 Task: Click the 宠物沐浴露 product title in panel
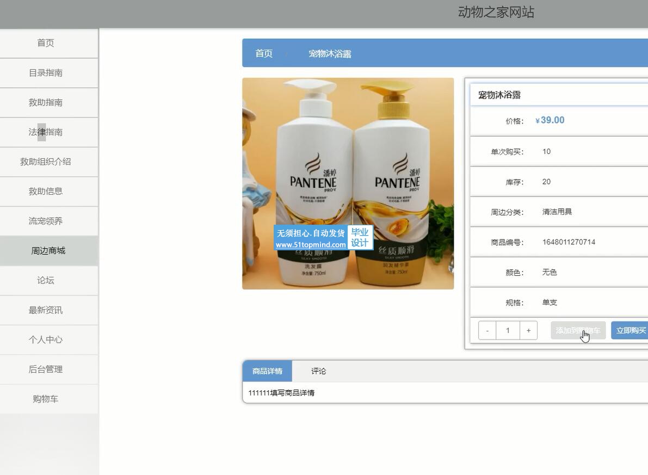pyautogui.click(x=499, y=95)
